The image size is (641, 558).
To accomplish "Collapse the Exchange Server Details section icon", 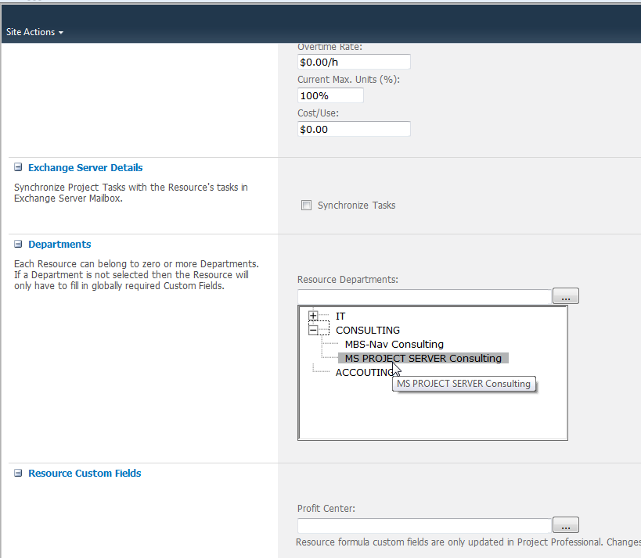I will [18, 167].
